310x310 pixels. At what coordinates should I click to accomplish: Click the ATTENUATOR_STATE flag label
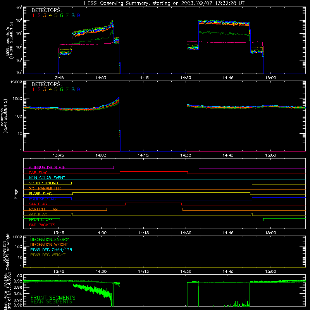point(47,167)
